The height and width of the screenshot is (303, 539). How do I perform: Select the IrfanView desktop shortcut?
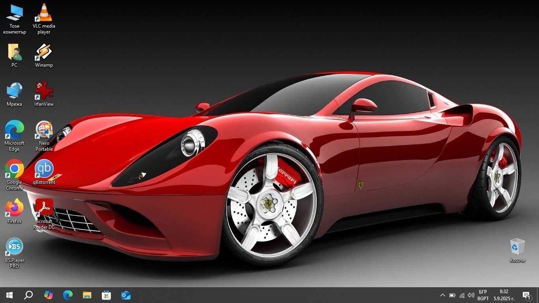point(44,94)
